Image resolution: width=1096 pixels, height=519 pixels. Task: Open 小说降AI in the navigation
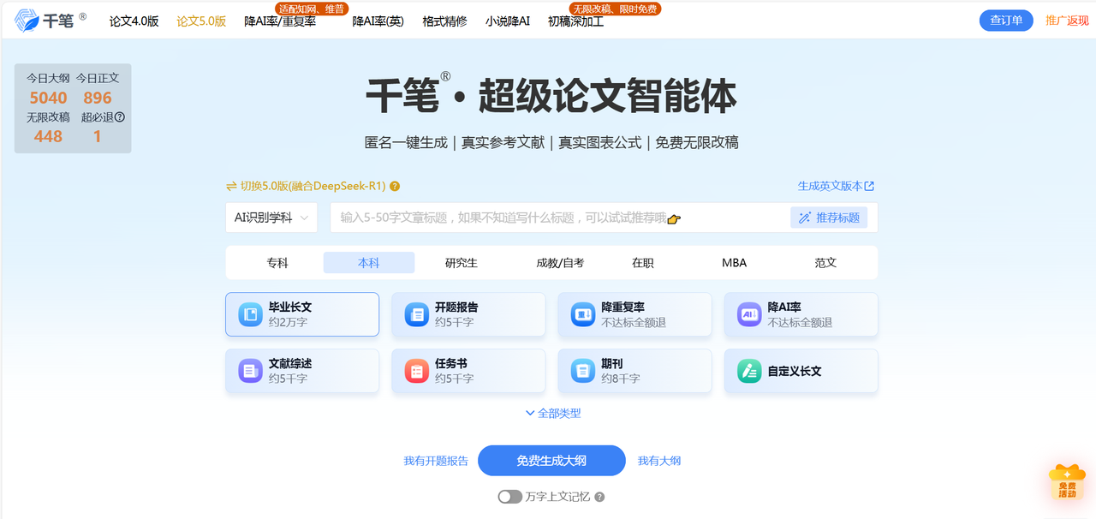tap(508, 21)
